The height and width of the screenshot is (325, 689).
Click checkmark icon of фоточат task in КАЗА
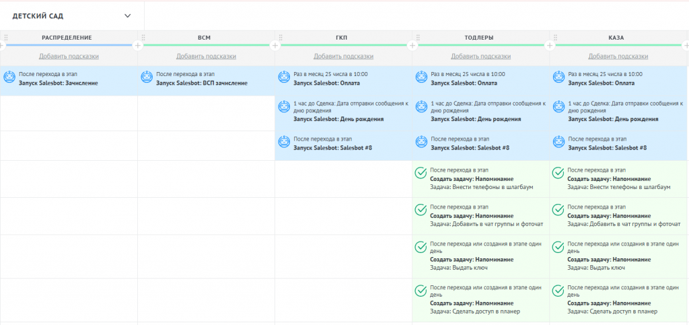click(558, 209)
